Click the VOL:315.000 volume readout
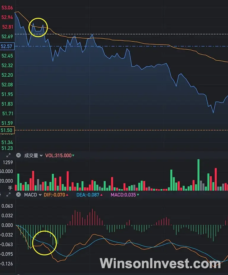This screenshot has height=275, width=228. [59, 155]
